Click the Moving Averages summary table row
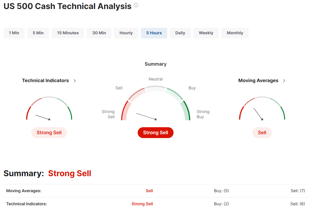311x210 pixels. 156,191
